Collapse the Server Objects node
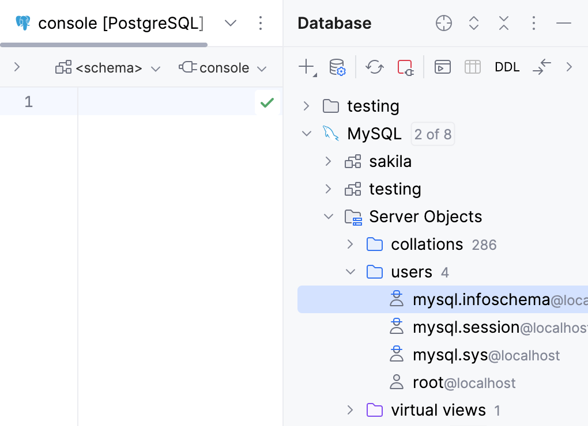Screen dimensions: 588x426 point(328,216)
